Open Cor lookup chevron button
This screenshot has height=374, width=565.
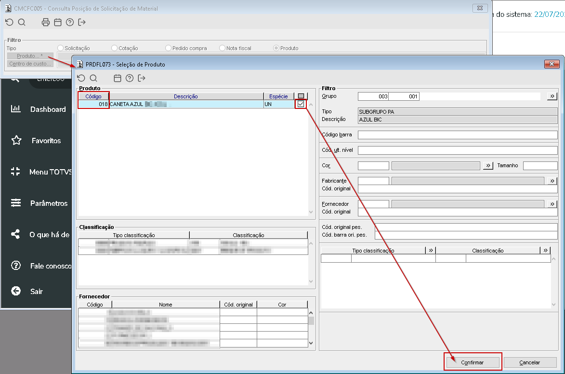[488, 165]
